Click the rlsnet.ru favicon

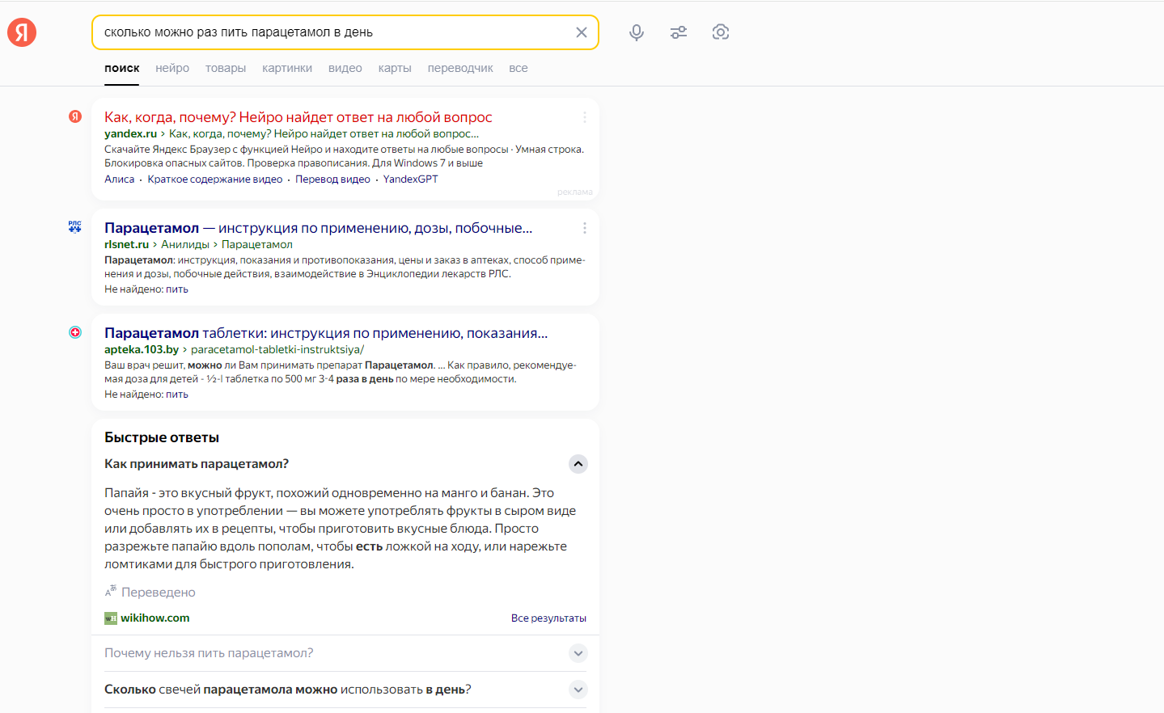[x=75, y=227]
